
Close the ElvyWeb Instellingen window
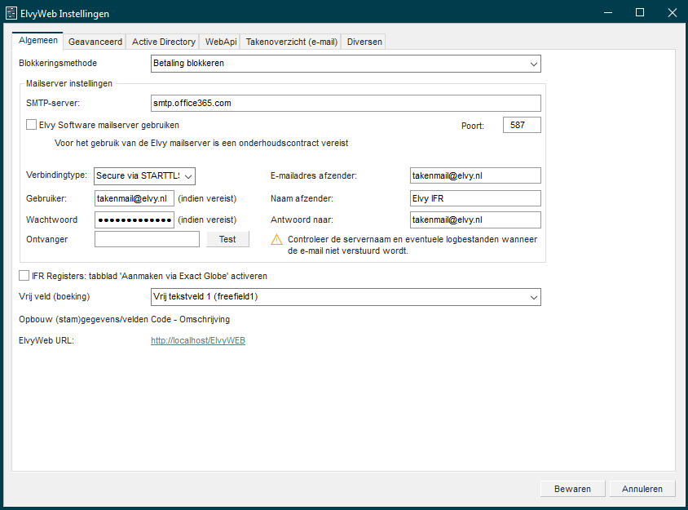tap(673, 13)
